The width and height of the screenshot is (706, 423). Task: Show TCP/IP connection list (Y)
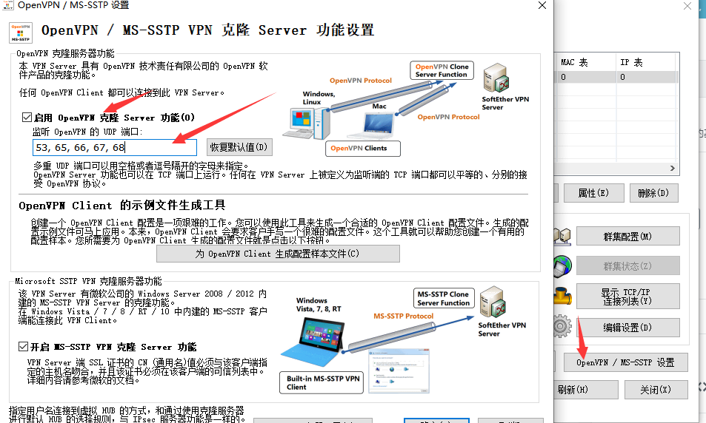click(x=627, y=297)
